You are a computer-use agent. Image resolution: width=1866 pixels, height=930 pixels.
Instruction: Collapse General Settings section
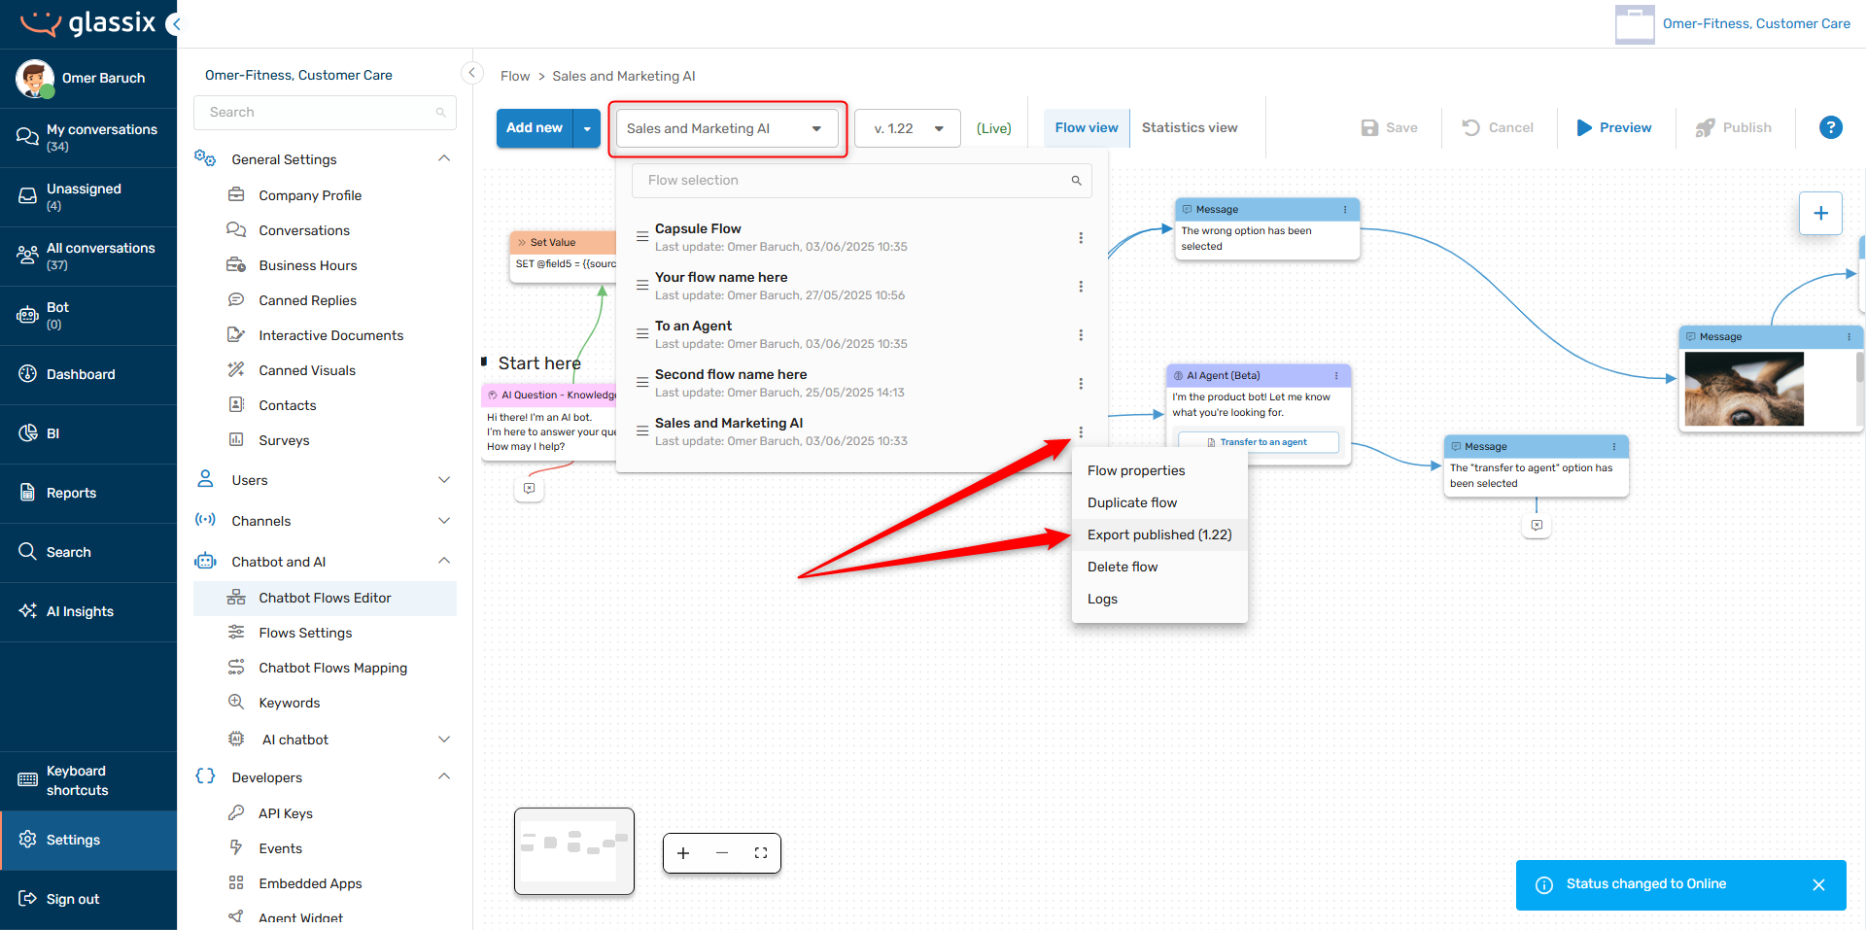pyautogui.click(x=444, y=158)
